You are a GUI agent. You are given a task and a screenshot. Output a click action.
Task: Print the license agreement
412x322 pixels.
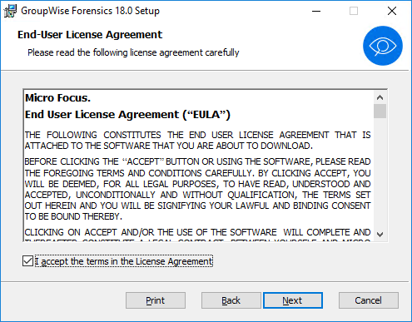pos(156,300)
